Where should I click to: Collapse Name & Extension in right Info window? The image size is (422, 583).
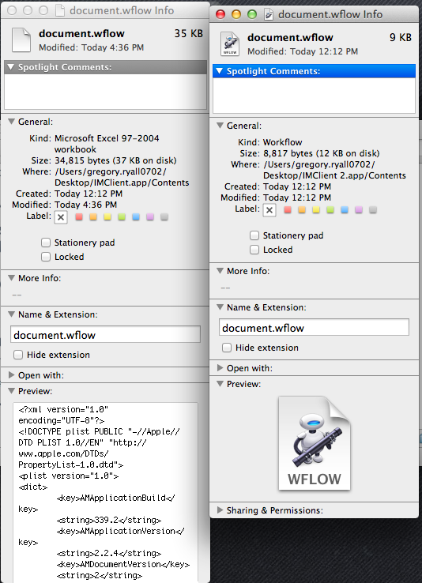click(220, 307)
